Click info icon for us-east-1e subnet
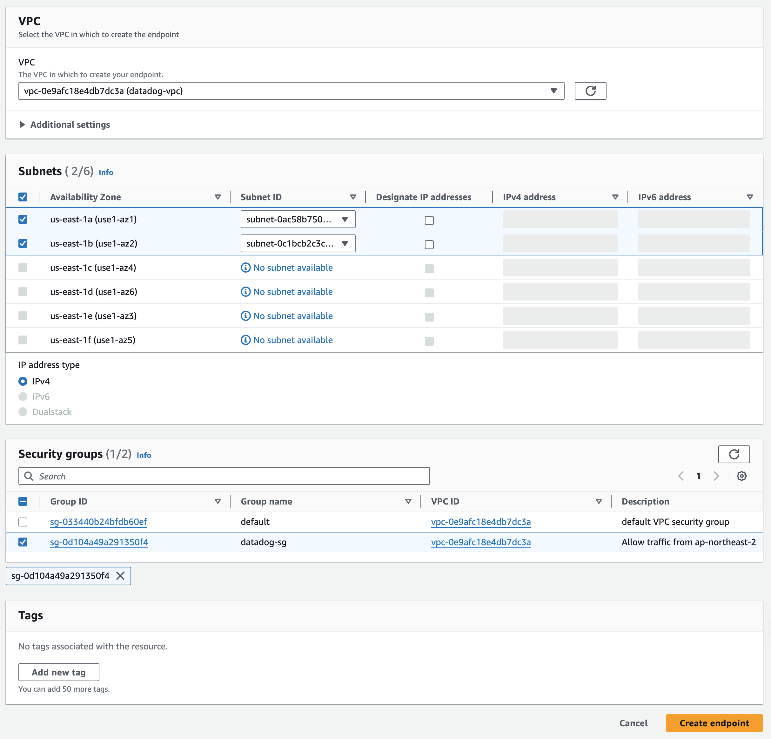The image size is (771, 739). coord(245,315)
